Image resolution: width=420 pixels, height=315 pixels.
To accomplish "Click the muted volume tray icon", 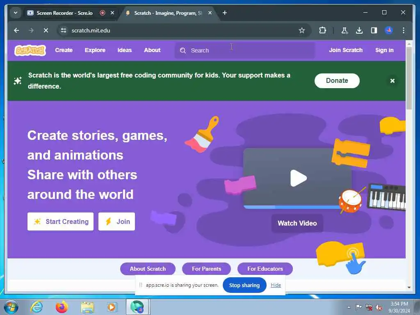I will click(379, 308).
